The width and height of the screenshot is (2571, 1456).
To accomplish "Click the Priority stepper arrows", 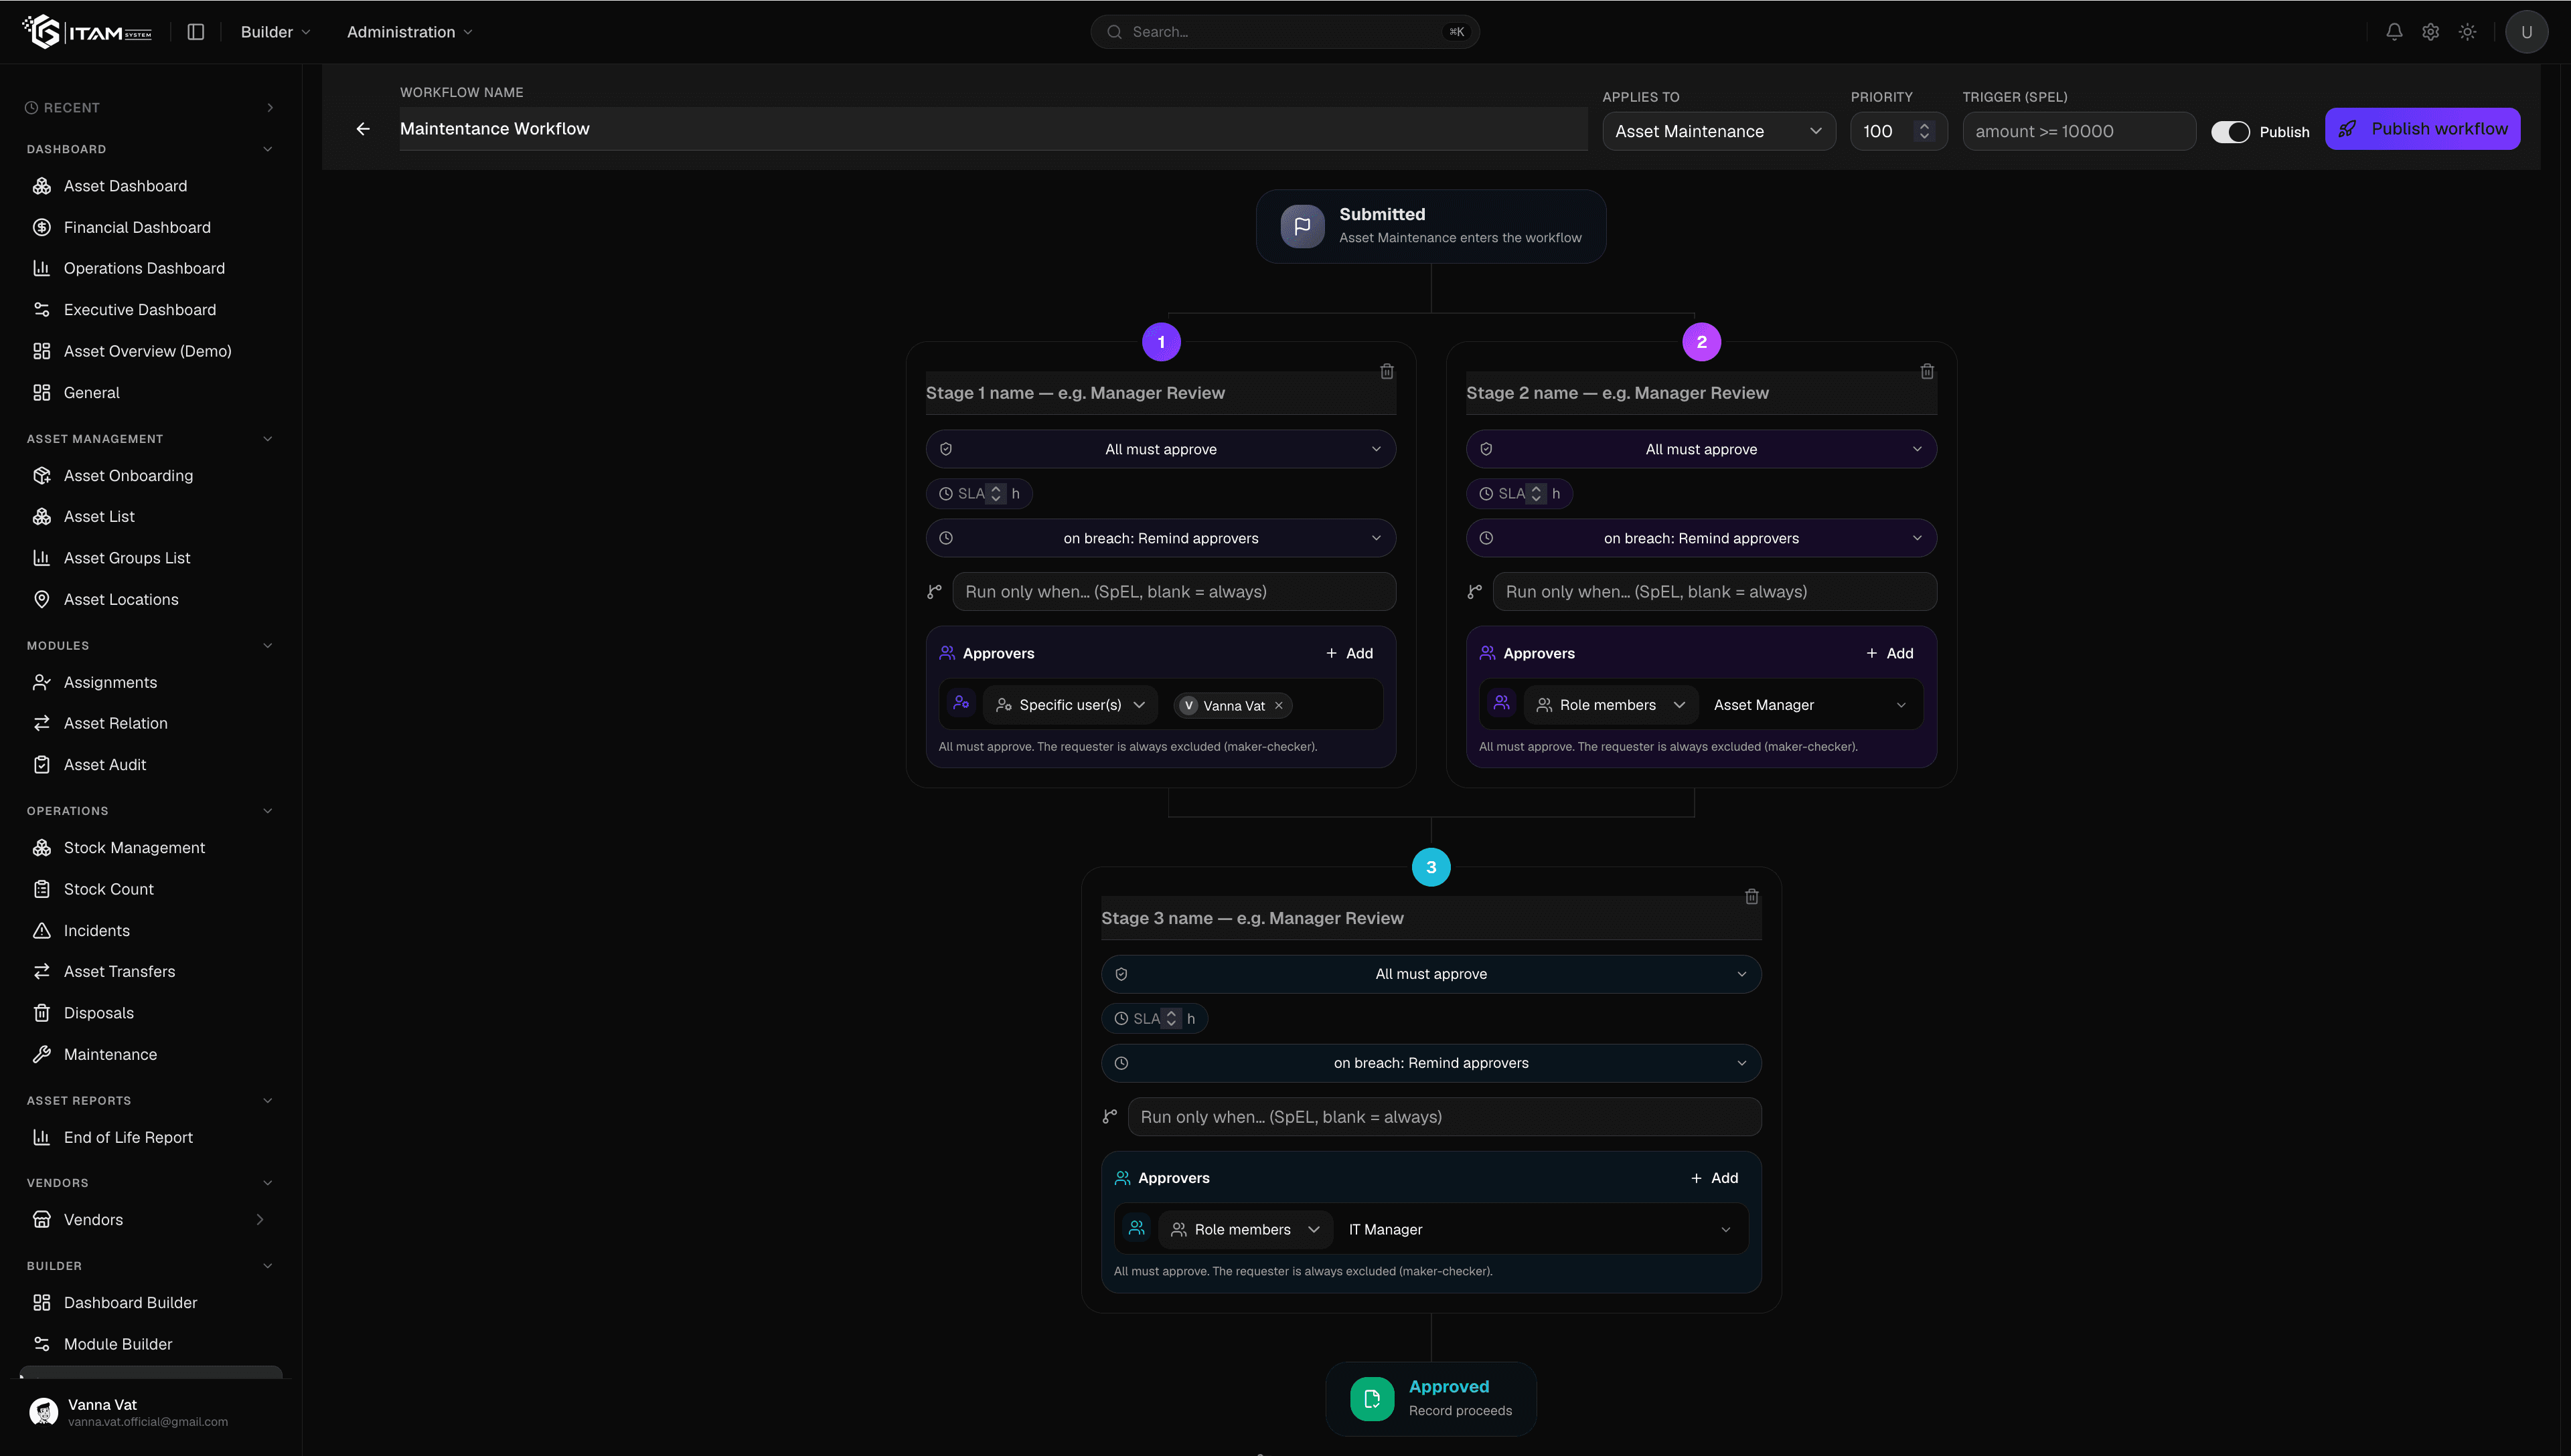I will tap(1924, 131).
